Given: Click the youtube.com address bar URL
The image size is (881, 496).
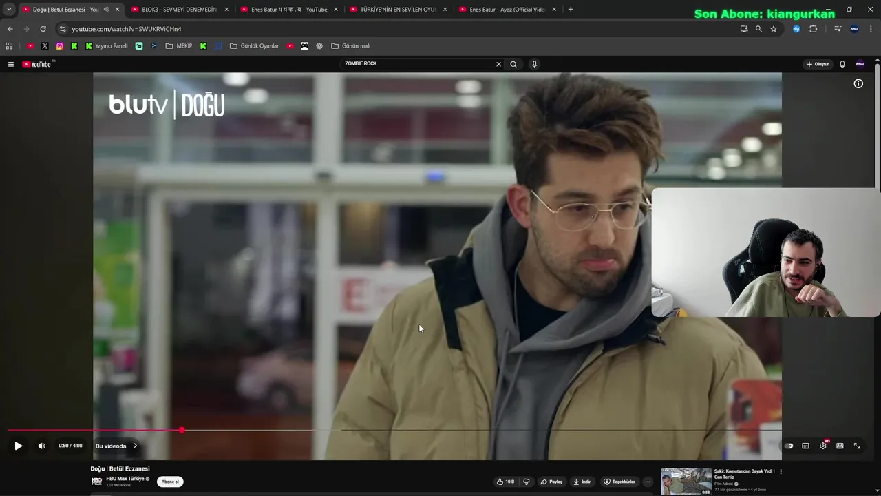Looking at the screenshot, I should pyautogui.click(x=127, y=29).
